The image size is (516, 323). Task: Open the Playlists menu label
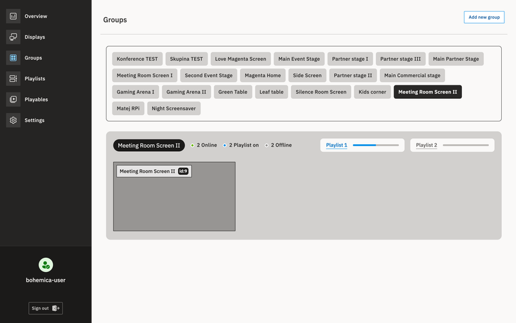(35, 78)
